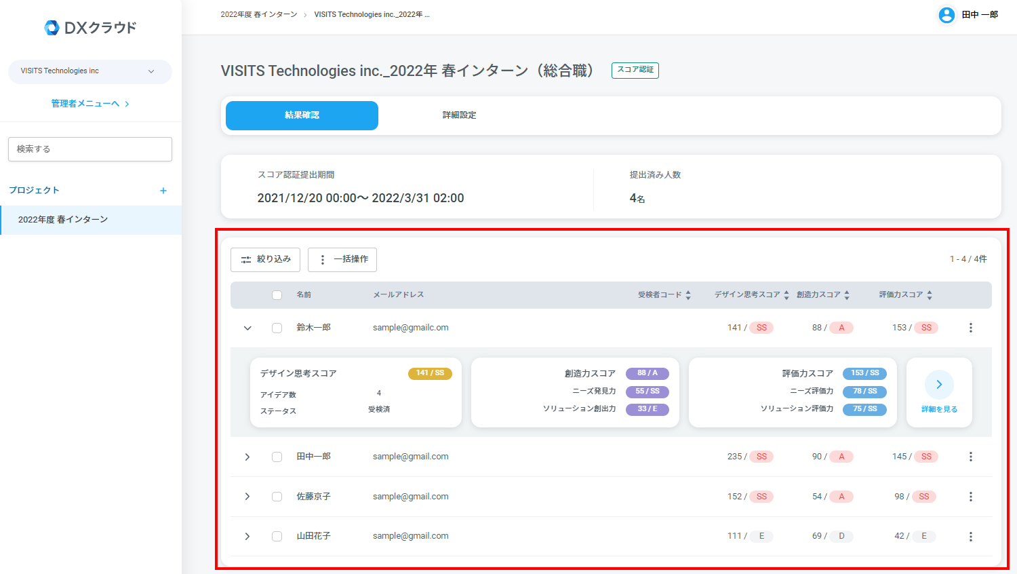This screenshot has width=1017, height=574.
Task: Open the more options menu for 鈴木一郎
Action: click(970, 328)
